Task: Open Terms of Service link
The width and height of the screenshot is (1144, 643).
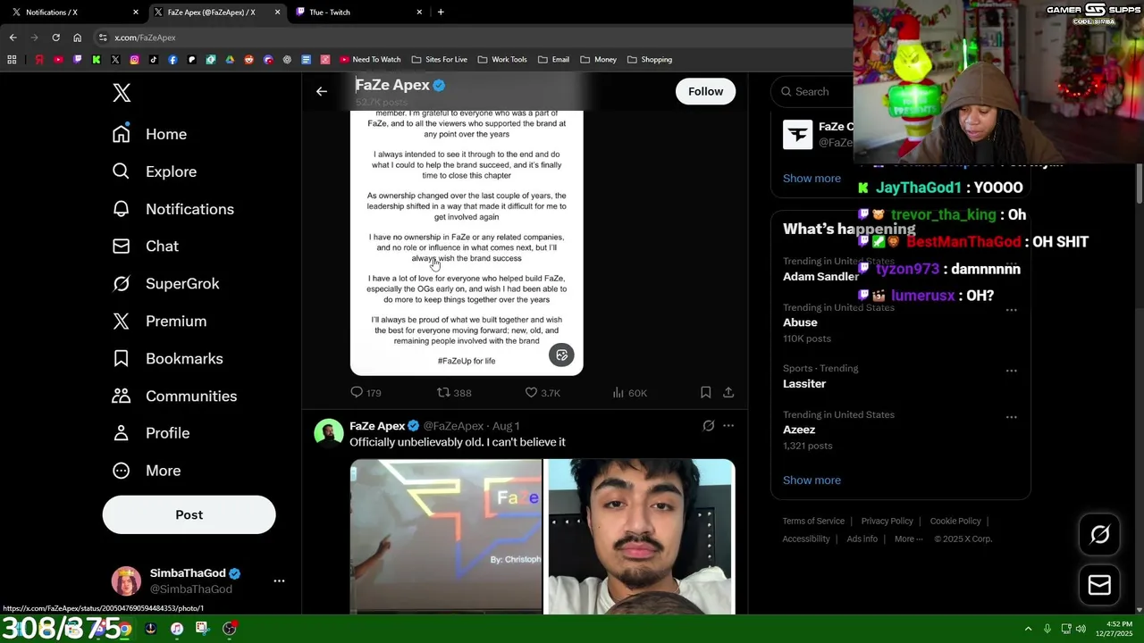Action: pyautogui.click(x=813, y=521)
